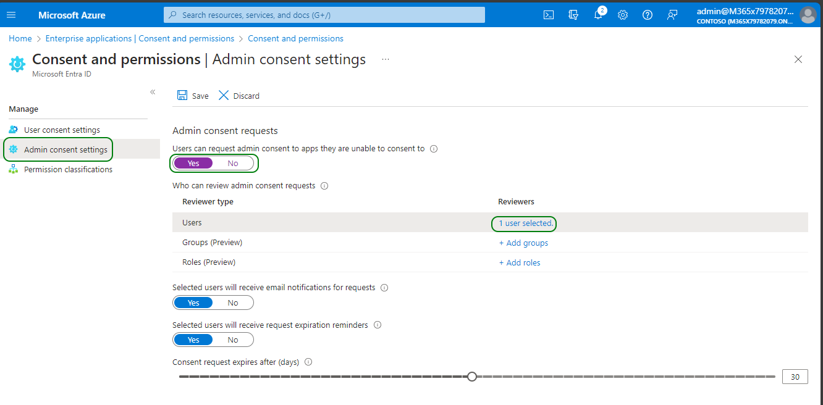Open the Feedback icon in top bar
Image resolution: width=823 pixels, height=405 pixels.
(672, 15)
